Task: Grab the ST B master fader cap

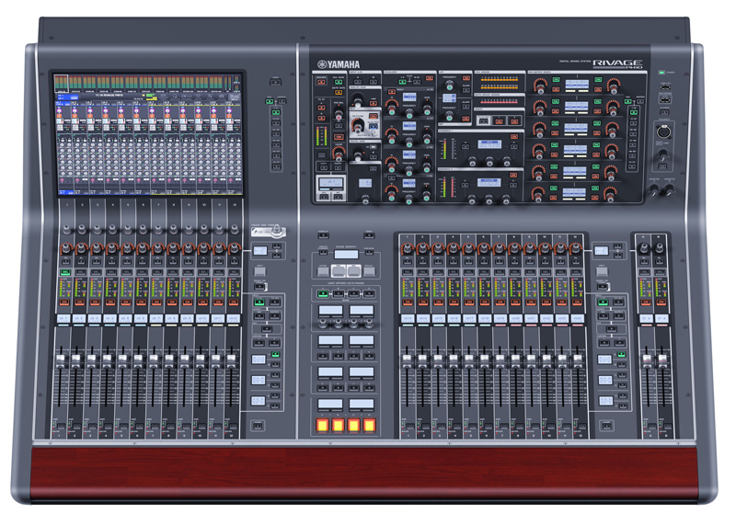Action: pyautogui.click(x=662, y=360)
